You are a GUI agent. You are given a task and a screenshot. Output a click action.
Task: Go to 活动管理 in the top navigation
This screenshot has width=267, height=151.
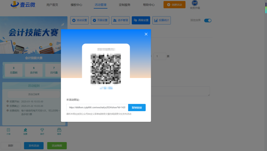(101, 5)
